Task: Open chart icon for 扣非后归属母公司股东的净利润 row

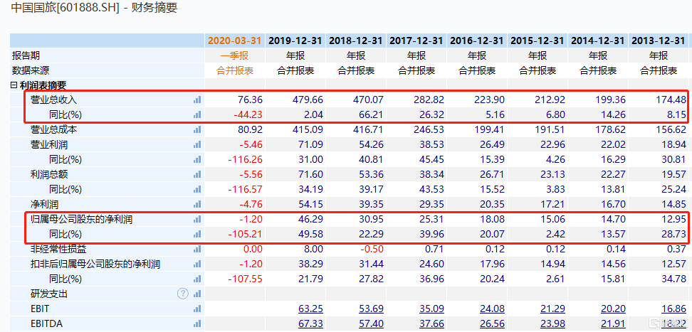Action: click(x=196, y=264)
